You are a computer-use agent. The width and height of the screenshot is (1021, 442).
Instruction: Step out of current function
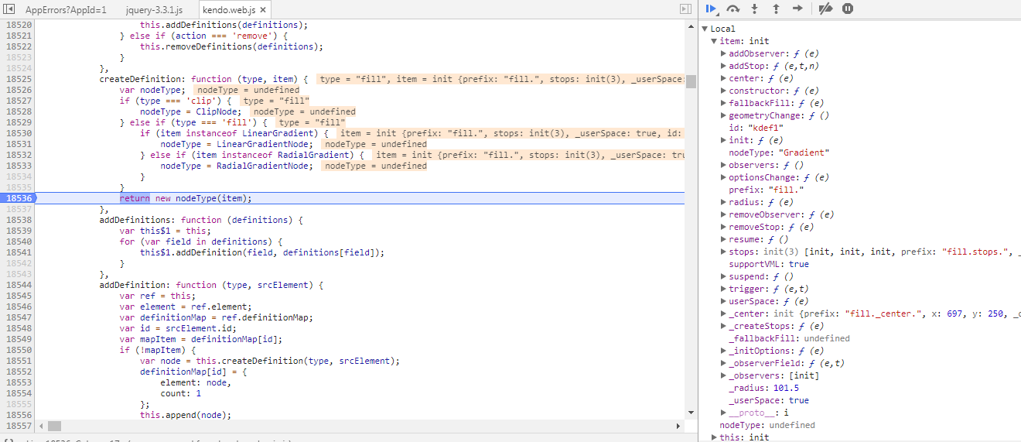pyautogui.click(x=776, y=9)
